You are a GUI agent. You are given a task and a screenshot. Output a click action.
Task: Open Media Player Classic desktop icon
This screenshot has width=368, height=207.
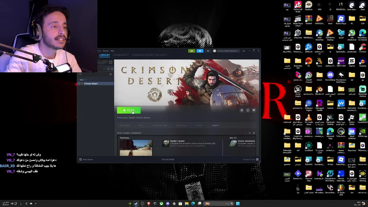tap(298, 21)
